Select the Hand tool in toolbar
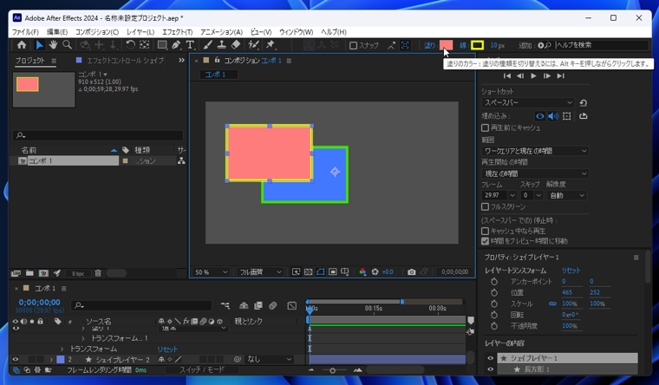The image size is (659, 385). (53, 45)
